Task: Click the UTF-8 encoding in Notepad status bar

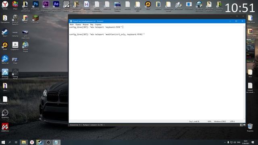Action: 232,121
